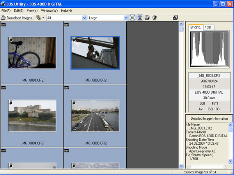Image resolution: width=234 pixels, height=175 pixels.
Task: Click the 2007/08/24 date in info panel
Action: [209, 81]
